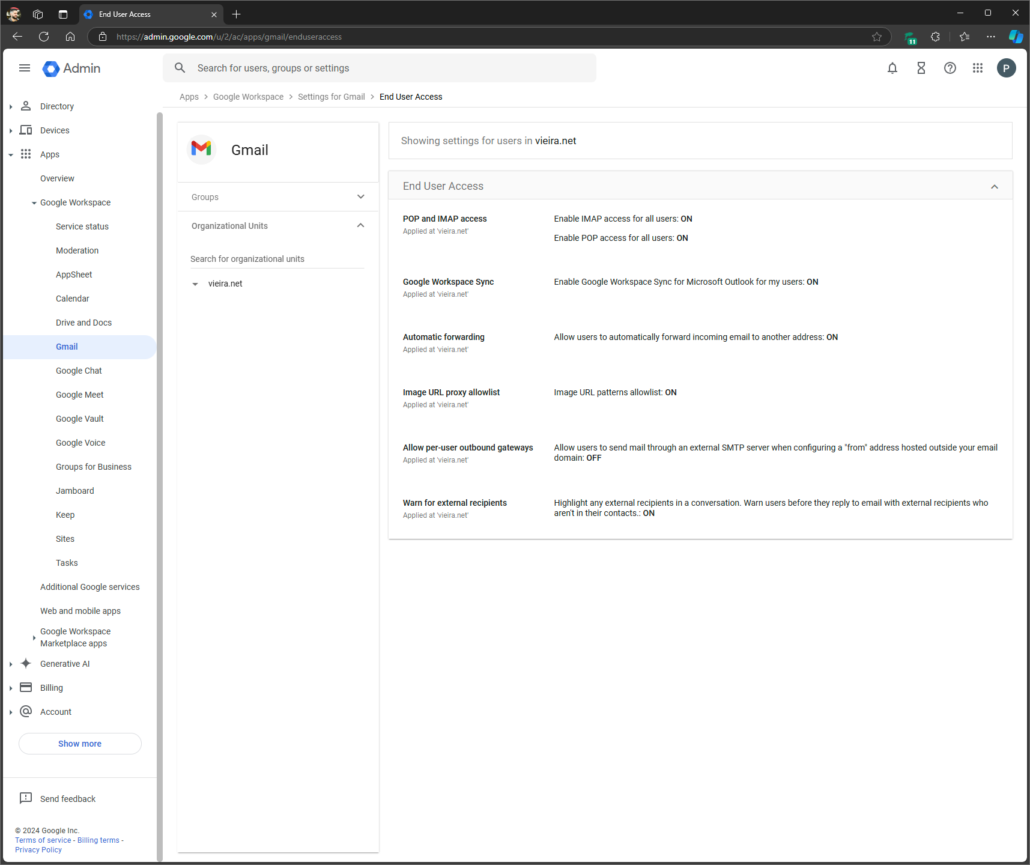Click the Devices icon in sidebar
The height and width of the screenshot is (865, 1030).
pos(26,130)
